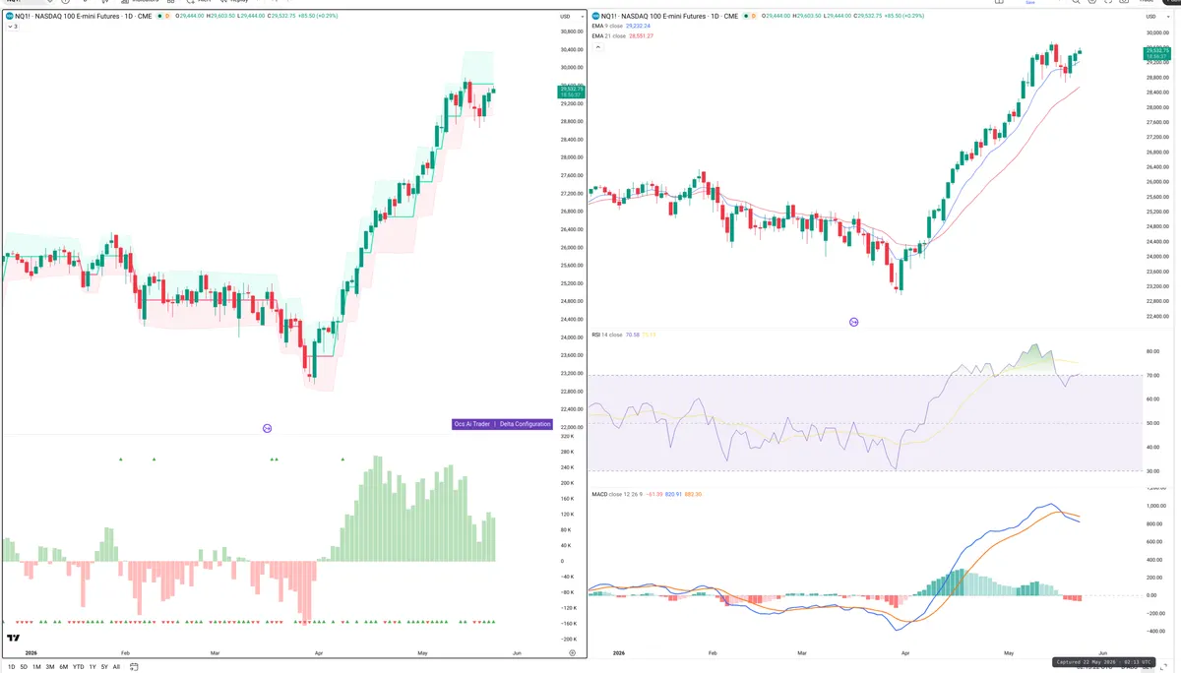This screenshot has width=1181, height=673.
Task: Click the NQ1! symbol logo in left chart legend
Action: click(10, 16)
